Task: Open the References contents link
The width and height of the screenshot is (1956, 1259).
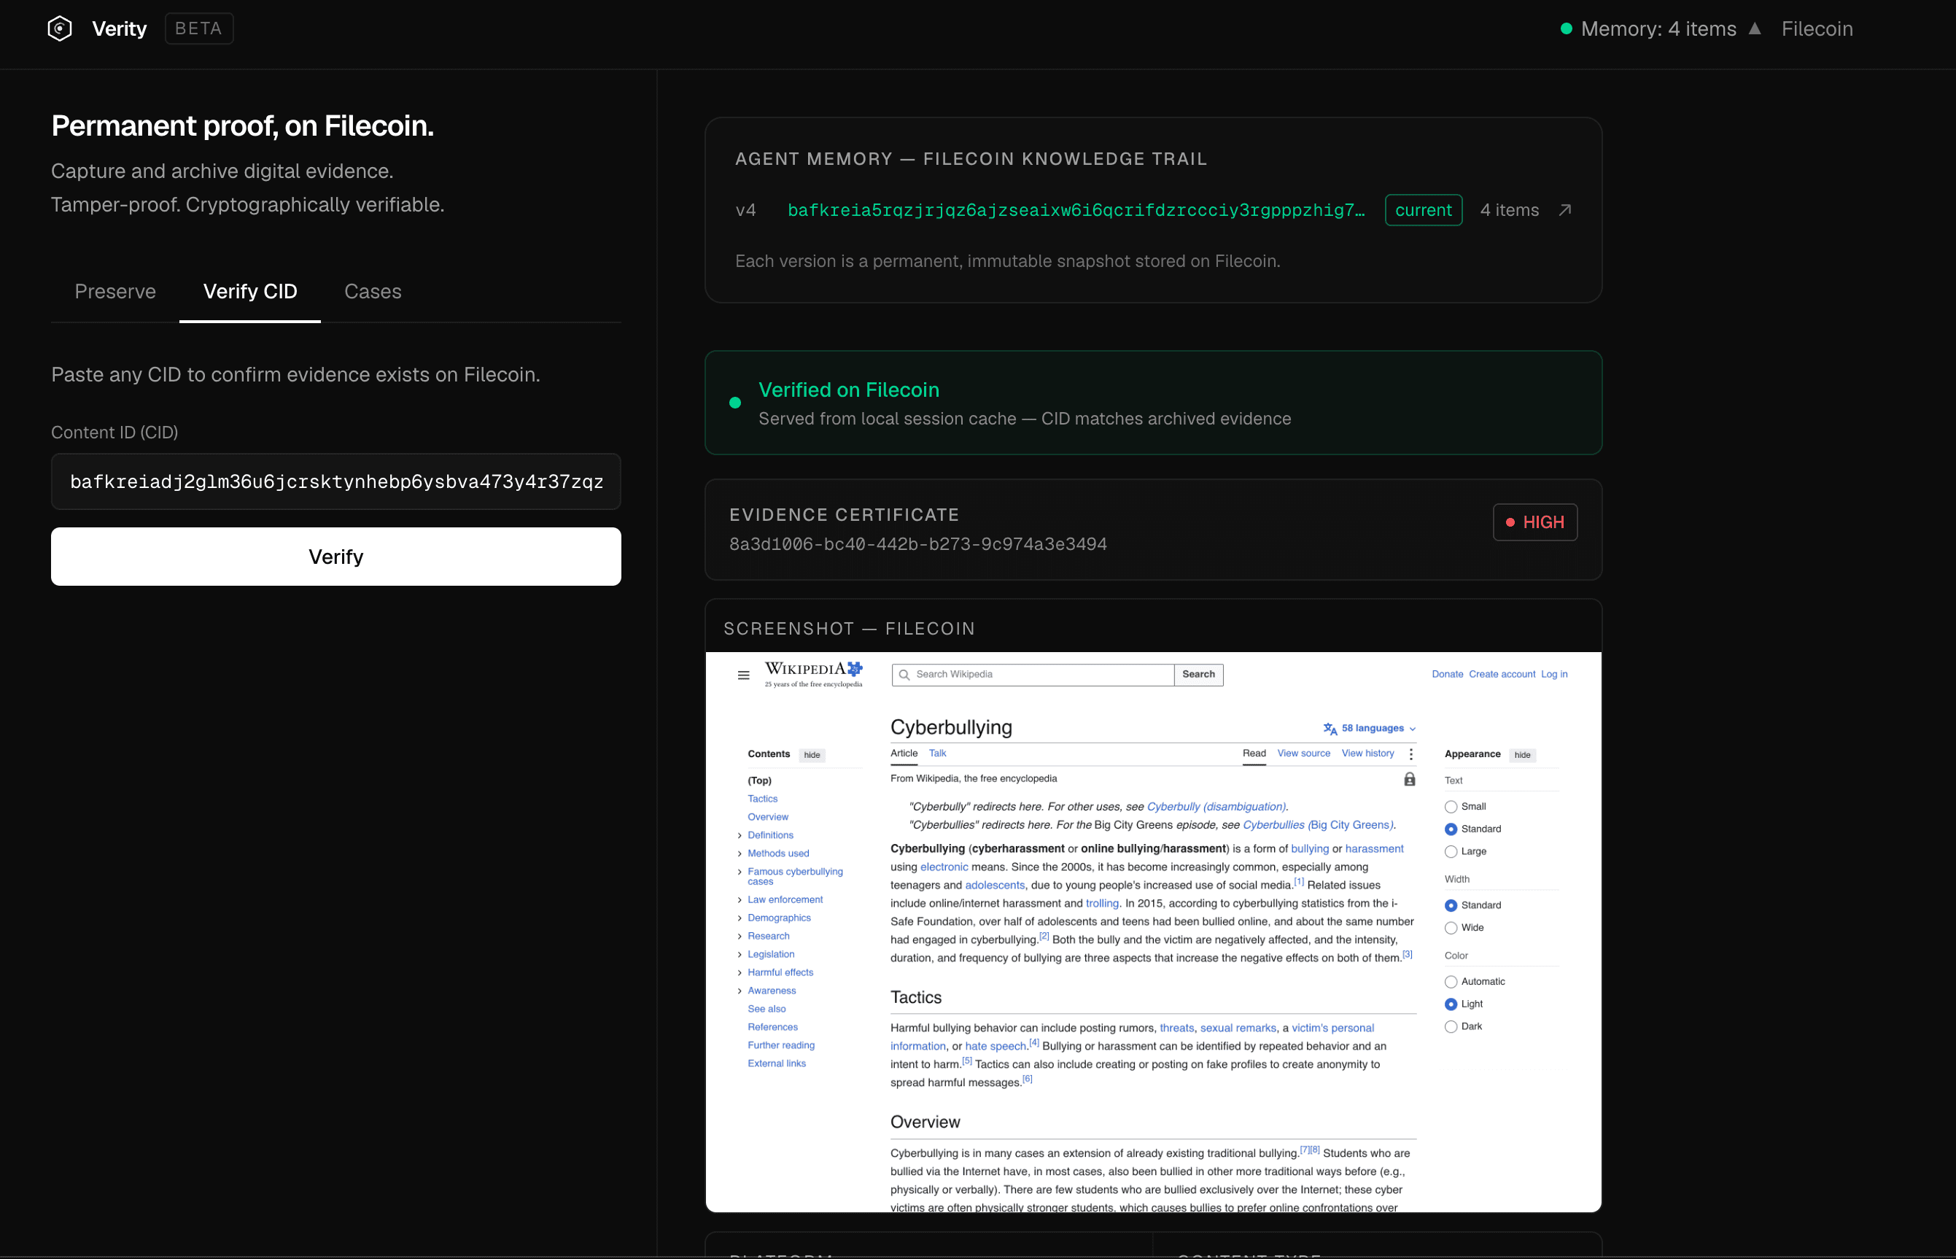Action: coord(772,1027)
